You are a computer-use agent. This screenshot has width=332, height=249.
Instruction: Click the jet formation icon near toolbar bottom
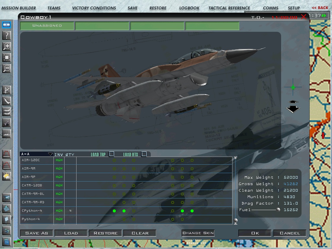click(x=6, y=231)
